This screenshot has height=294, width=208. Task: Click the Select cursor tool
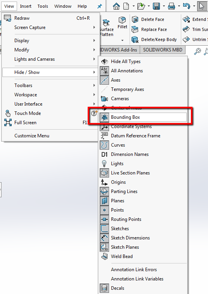(202, 6)
